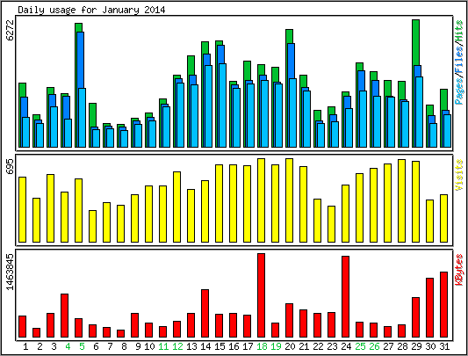The width and height of the screenshot is (468, 356).
Task: Select the yellow visits bar for day 12
Action: tap(177, 207)
